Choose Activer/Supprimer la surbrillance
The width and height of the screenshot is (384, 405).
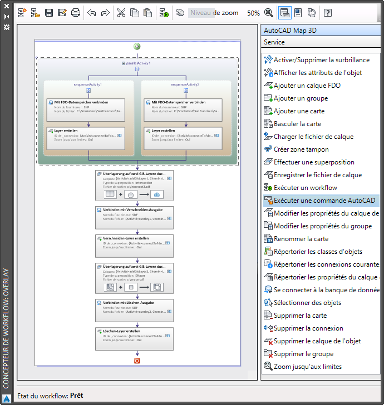[x=321, y=60]
